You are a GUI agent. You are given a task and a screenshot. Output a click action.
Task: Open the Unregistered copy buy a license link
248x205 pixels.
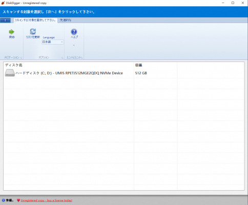[x=47, y=200]
